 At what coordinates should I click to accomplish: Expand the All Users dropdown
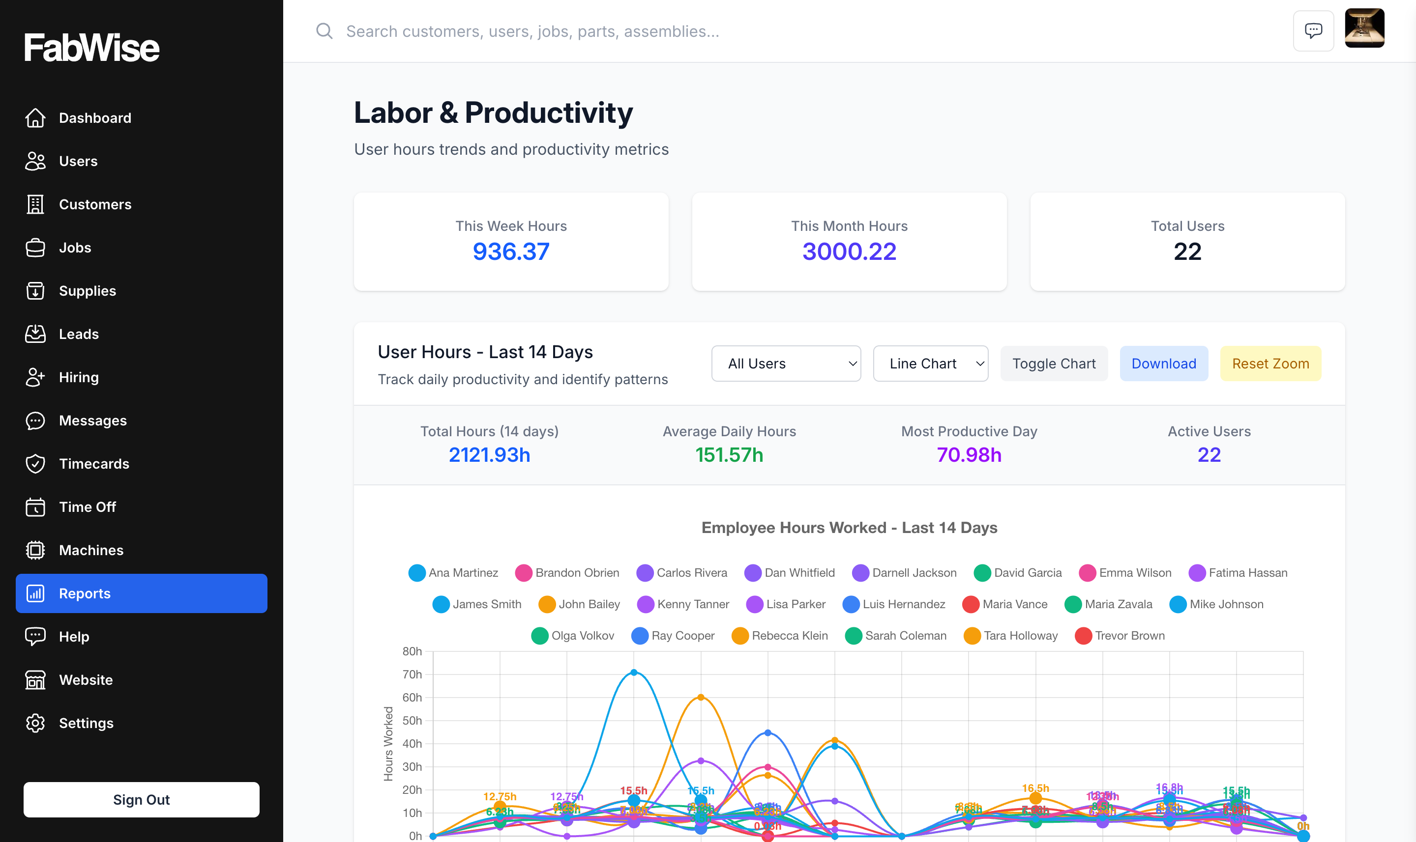click(x=786, y=364)
